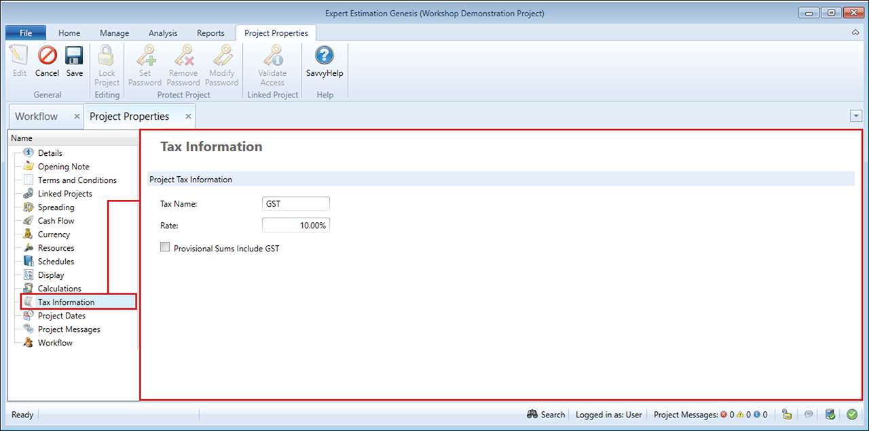Image resolution: width=869 pixels, height=431 pixels.
Task: Switch to the Analysis ribbon tab
Action: pyautogui.click(x=162, y=33)
